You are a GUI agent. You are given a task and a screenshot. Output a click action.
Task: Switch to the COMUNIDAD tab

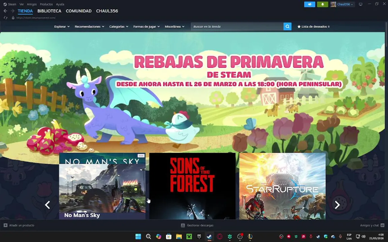(x=79, y=11)
